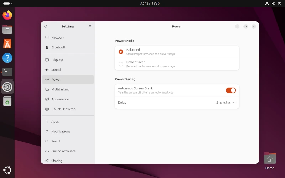The width and height of the screenshot is (285, 178).
Task: Disable Automatic Screen Blank switch
Action: [x=231, y=90]
